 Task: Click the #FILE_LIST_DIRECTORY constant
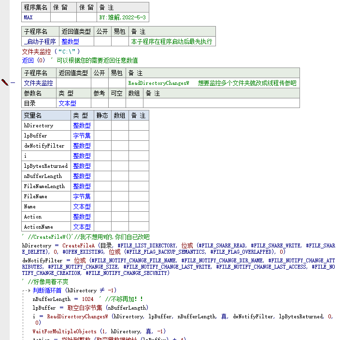coord(146,245)
